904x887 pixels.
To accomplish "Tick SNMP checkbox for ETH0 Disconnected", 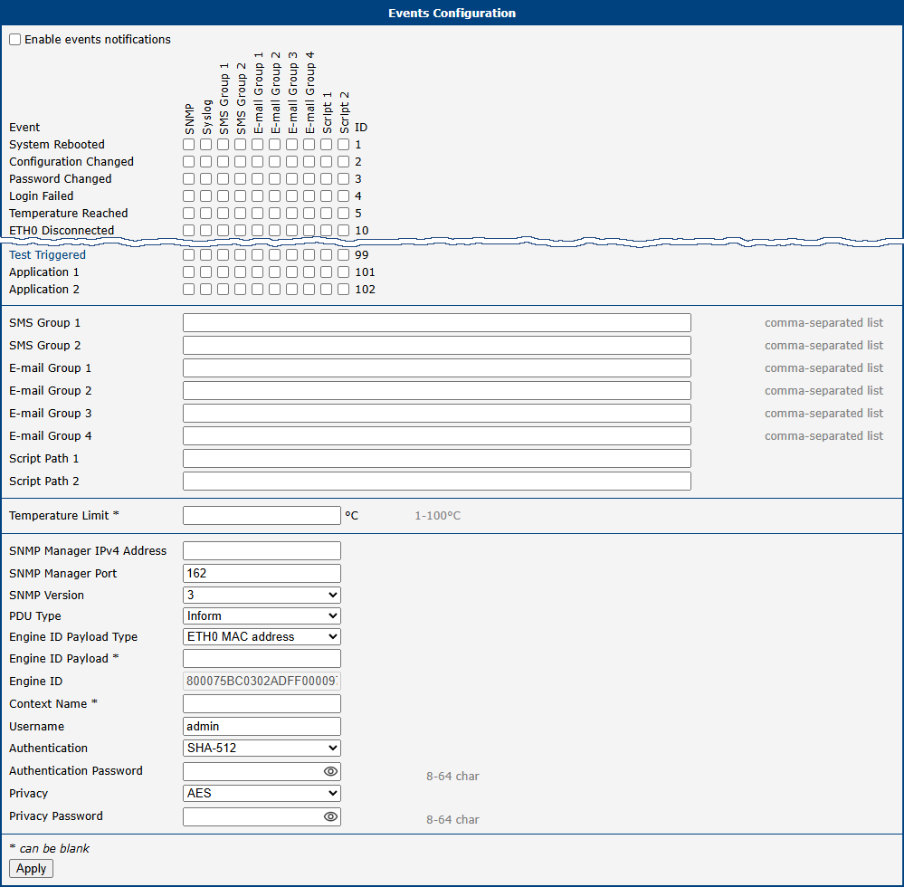I will click(188, 230).
